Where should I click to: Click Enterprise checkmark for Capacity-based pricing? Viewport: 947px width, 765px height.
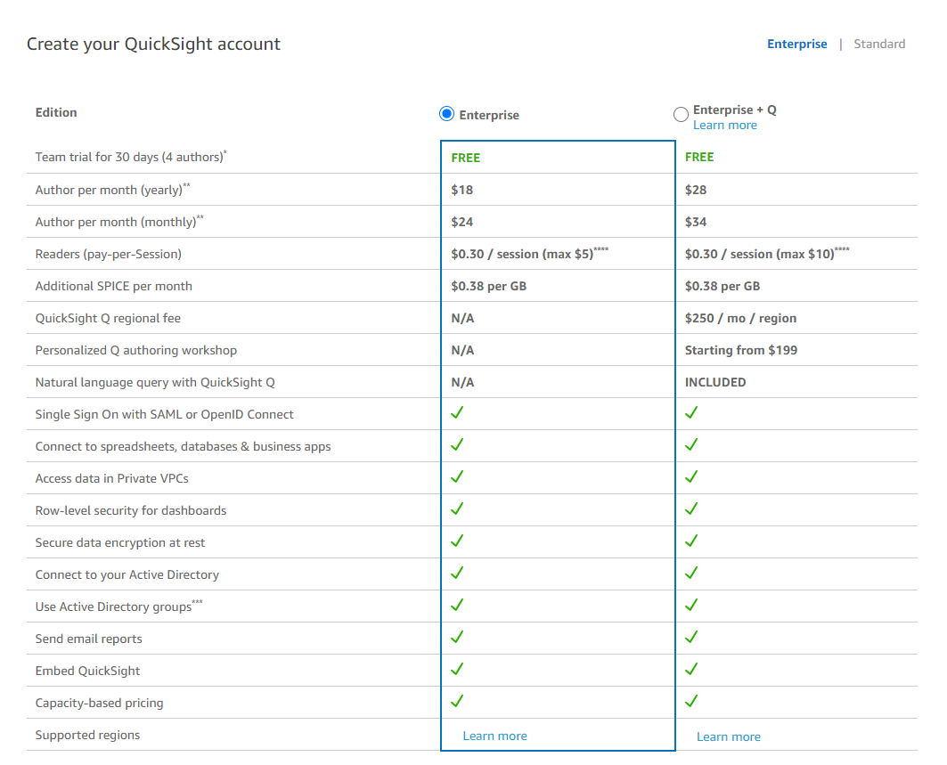[457, 701]
